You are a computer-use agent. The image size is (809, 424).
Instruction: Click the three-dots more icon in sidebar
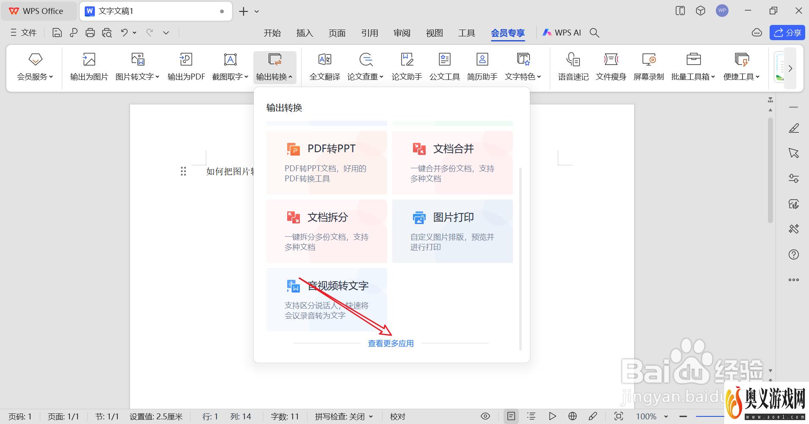(x=794, y=280)
